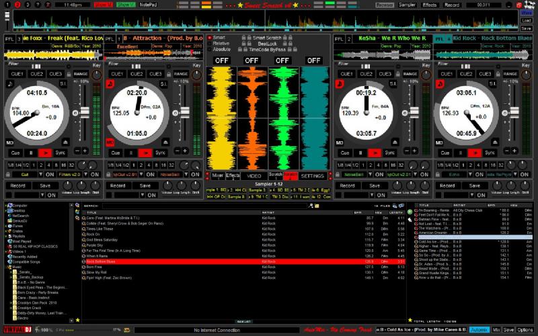The height and width of the screenshot is (336, 538).
Task: Open the iTunes folder in the browser tree
Action: 15,226
